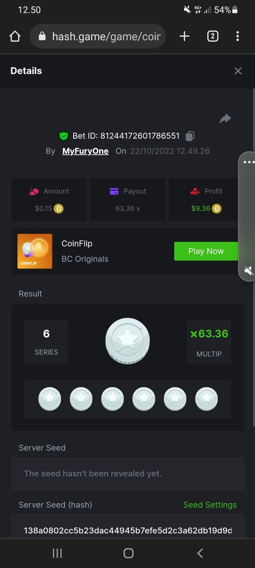The image size is (255, 568).
Task: Open the browser three-dot menu
Action: [x=238, y=36]
